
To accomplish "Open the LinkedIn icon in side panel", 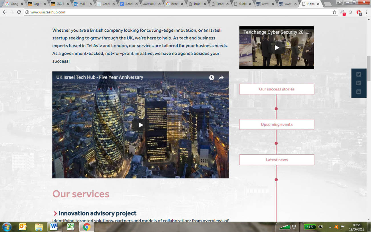I will click(x=359, y=83).
